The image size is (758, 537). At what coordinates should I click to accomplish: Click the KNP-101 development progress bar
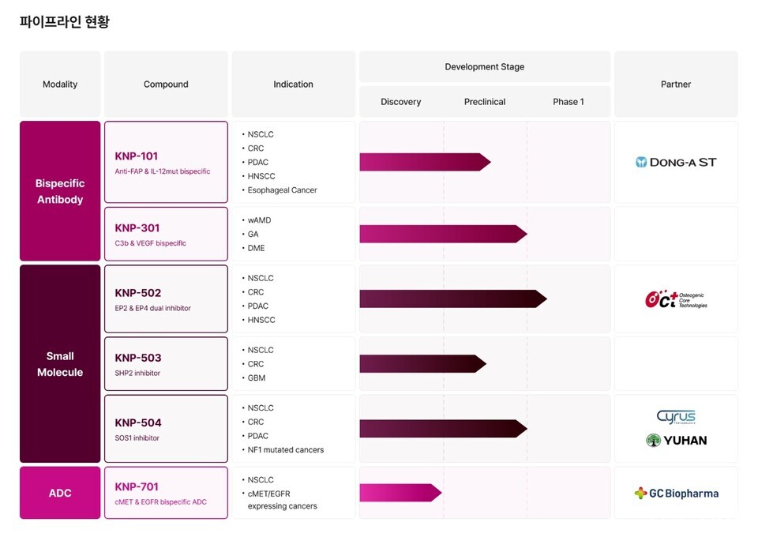(x=423, y=162)
